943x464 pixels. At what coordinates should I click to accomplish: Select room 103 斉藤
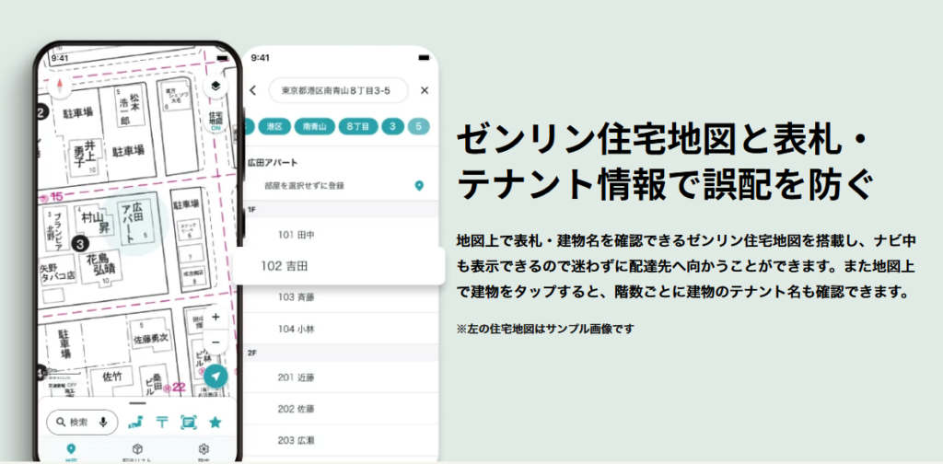pyautogui.click(x=341, y=297)
